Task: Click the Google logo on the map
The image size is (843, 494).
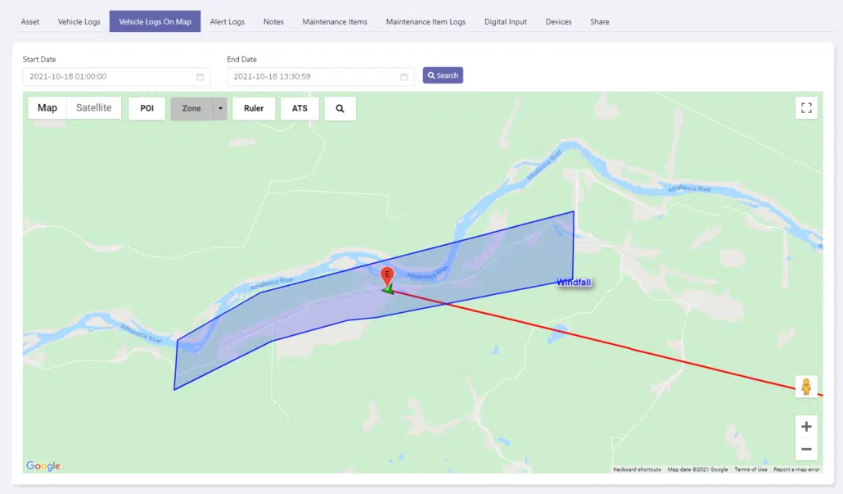Action: click(x=43, y=466)
